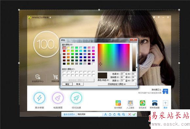The width and height of the screenshot is (190, 129).
Task: Click the luminance slider black arrow marker
Action: (x=137, y=67)
